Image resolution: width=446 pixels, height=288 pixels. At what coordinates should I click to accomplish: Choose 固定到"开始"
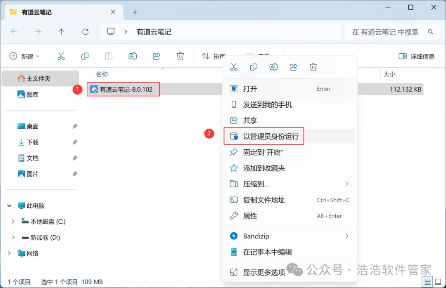pyautogui.click(x=289, y=152)
